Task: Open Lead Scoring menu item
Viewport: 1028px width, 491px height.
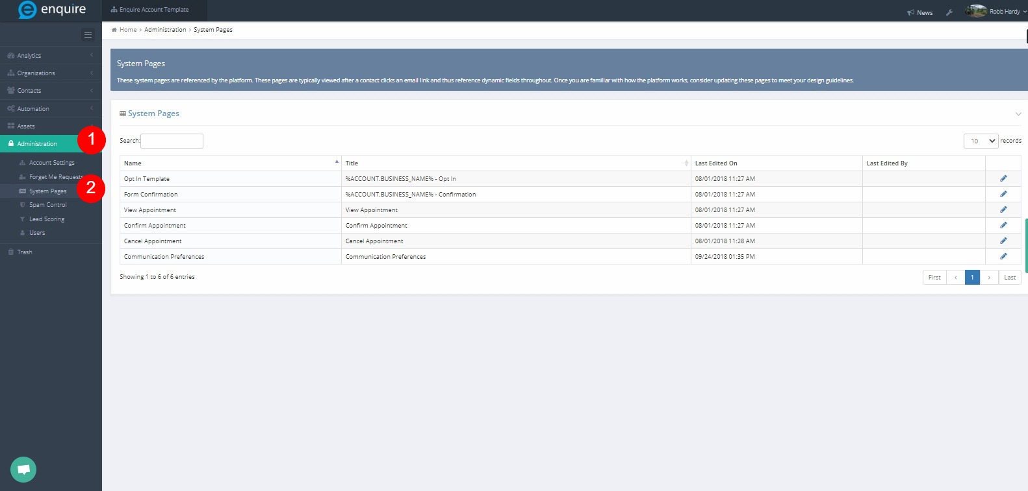Action: tap(47, 219)
